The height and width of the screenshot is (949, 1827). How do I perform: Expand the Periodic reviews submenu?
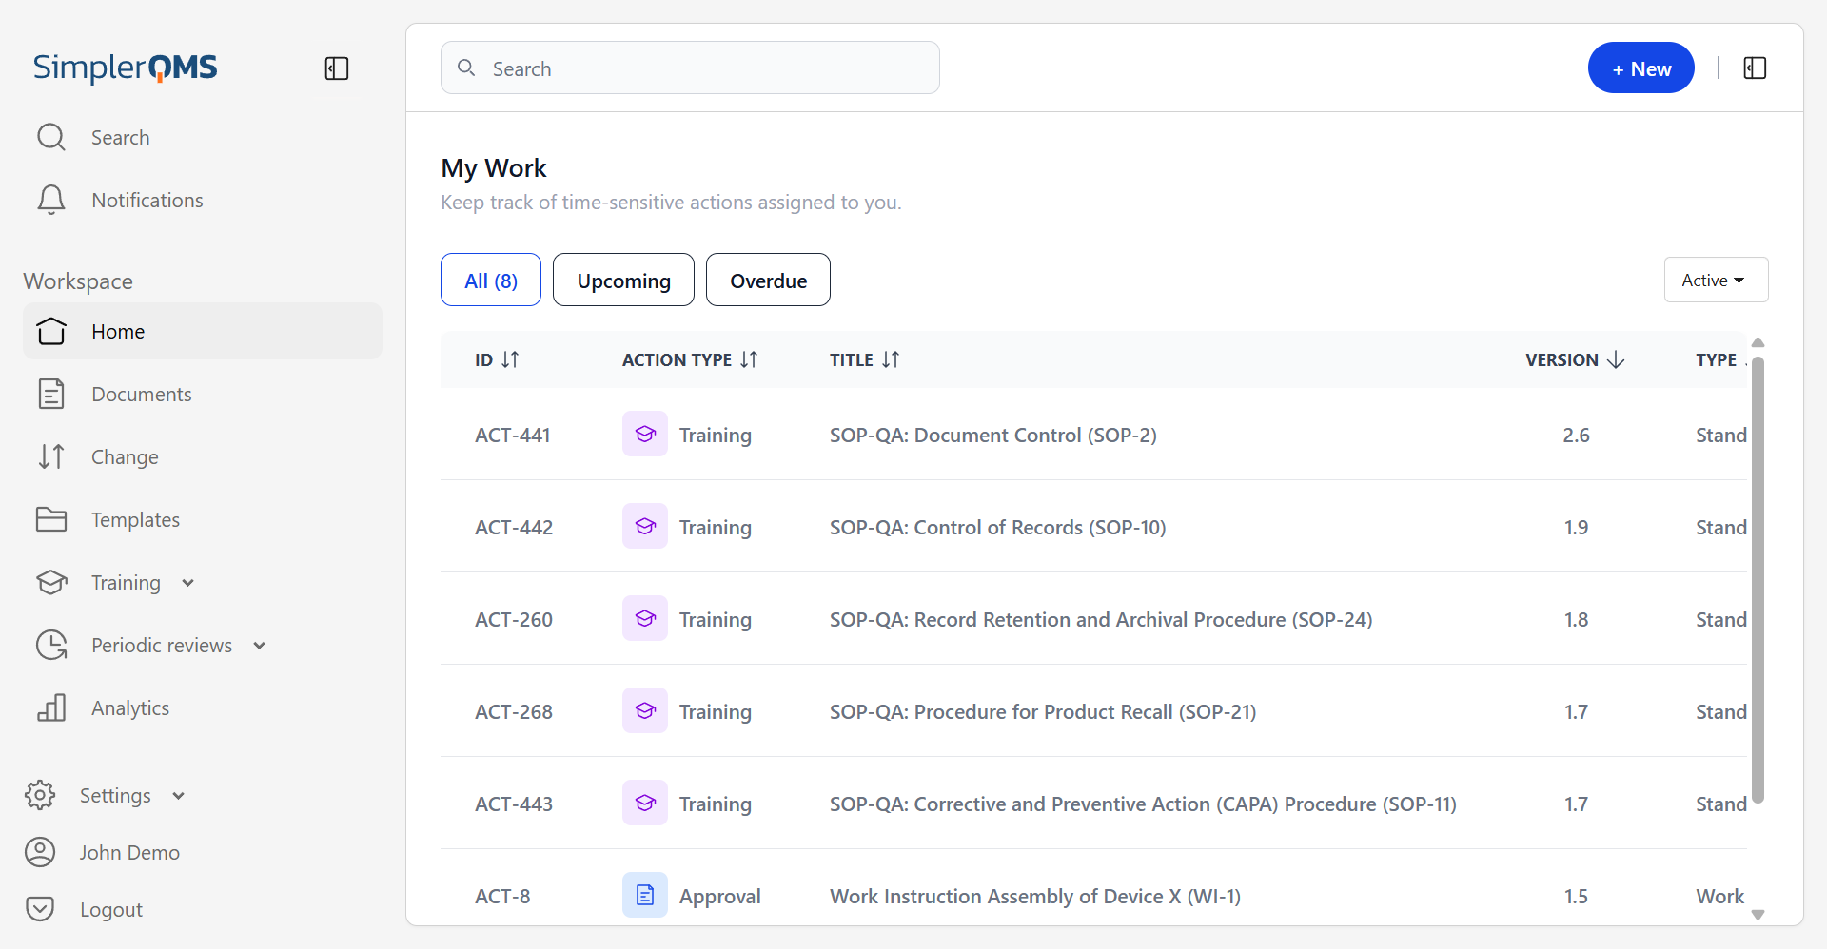pos(260,646)
